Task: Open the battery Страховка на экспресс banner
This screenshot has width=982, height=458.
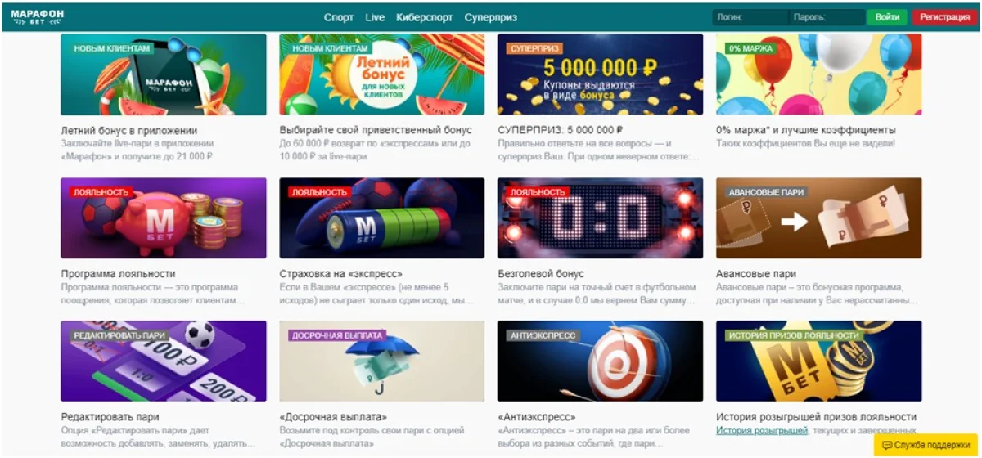Action: (x=381, y=218)
